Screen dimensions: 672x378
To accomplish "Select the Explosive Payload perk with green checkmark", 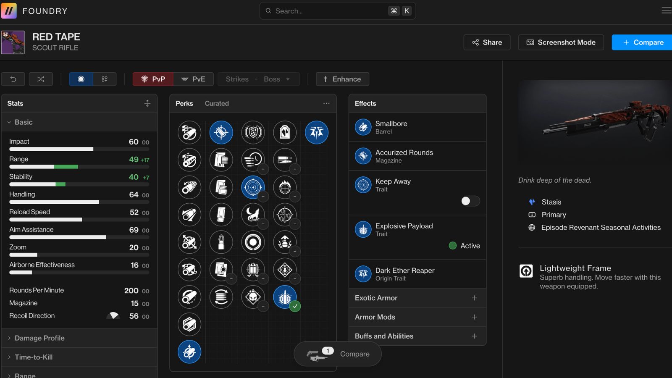I will click(x=285, y=297).
